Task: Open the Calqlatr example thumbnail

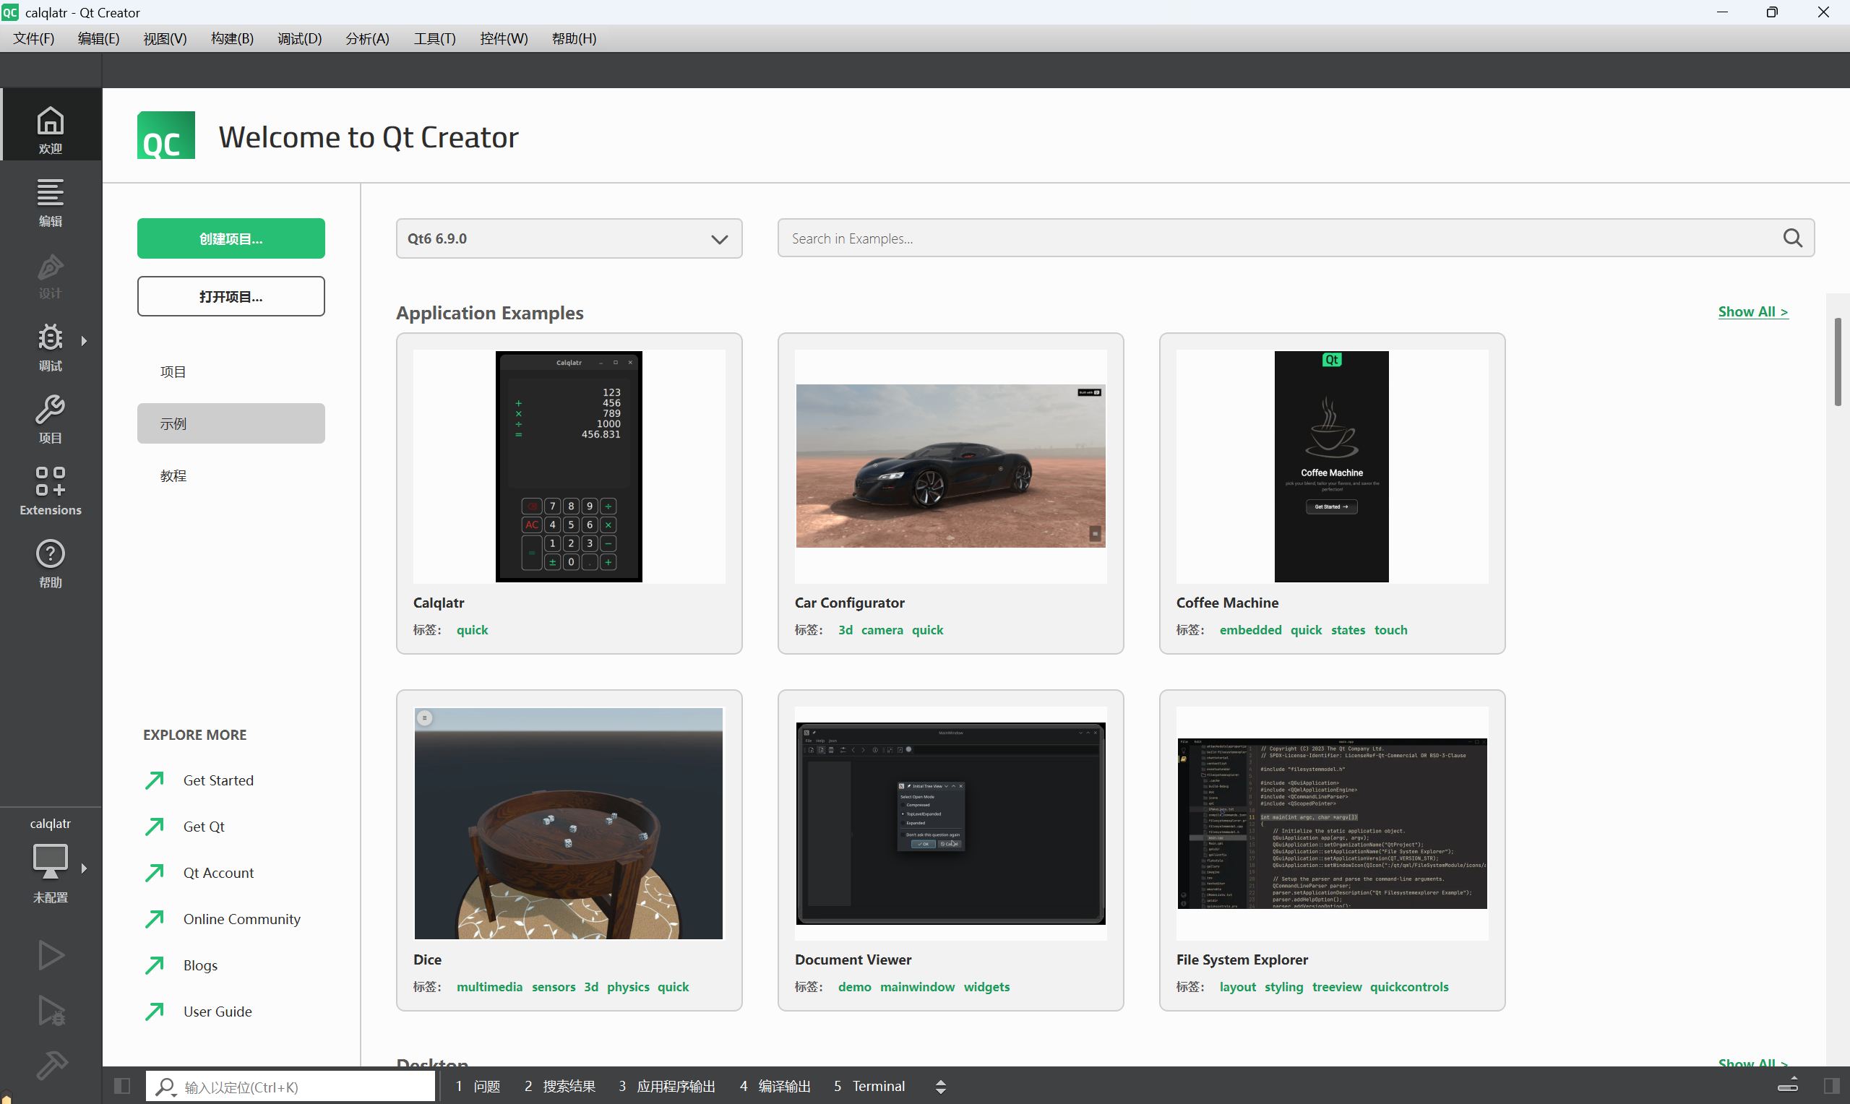Action: tap(569, 467)
